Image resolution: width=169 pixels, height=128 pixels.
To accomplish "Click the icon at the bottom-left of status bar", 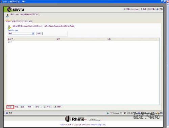I will (x=7, y=113).
